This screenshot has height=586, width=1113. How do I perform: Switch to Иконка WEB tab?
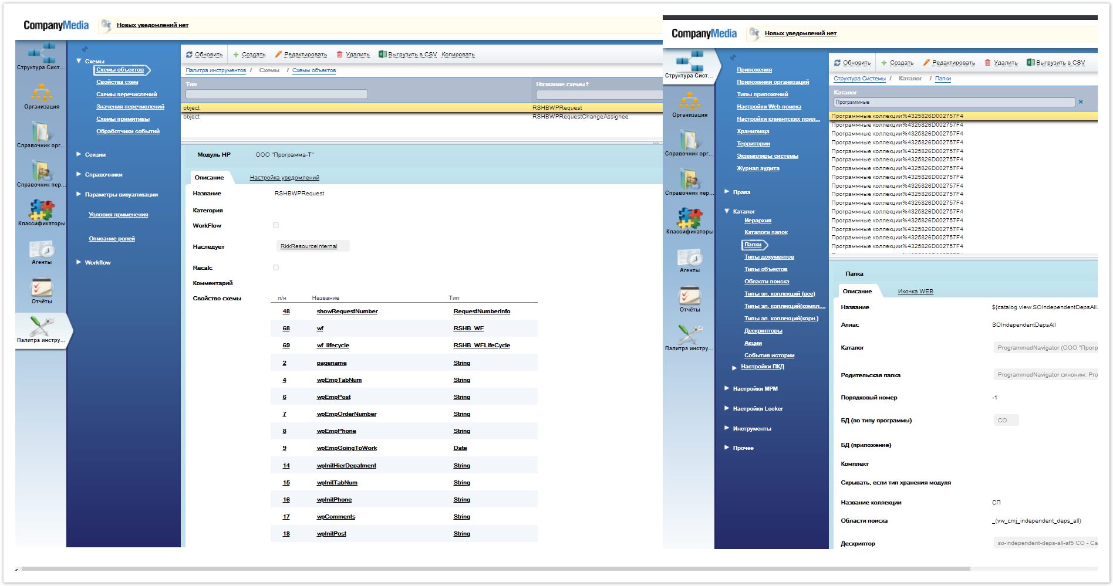(x=915, y=292)
